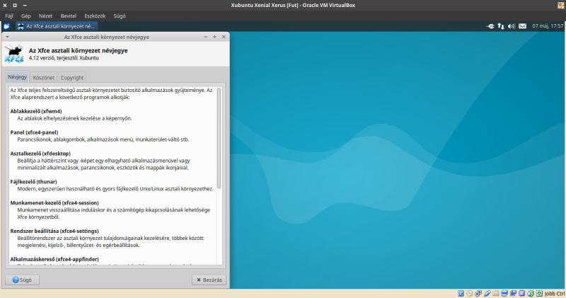Open the Bevitel menu
566x298 pixels.
click(x=69, y=16)
